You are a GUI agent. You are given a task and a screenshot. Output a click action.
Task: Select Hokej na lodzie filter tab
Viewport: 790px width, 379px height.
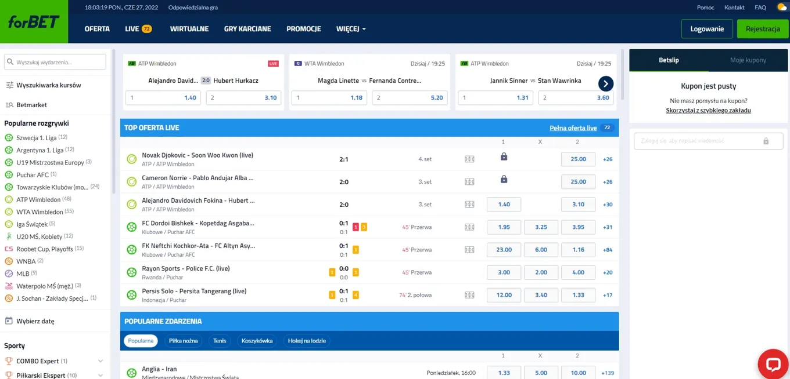pos(307,341)
